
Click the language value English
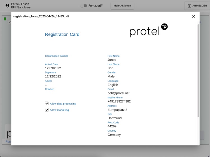(x=113, y=85)
